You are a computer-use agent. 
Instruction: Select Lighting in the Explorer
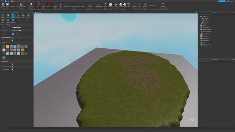(x=204, y=26)
